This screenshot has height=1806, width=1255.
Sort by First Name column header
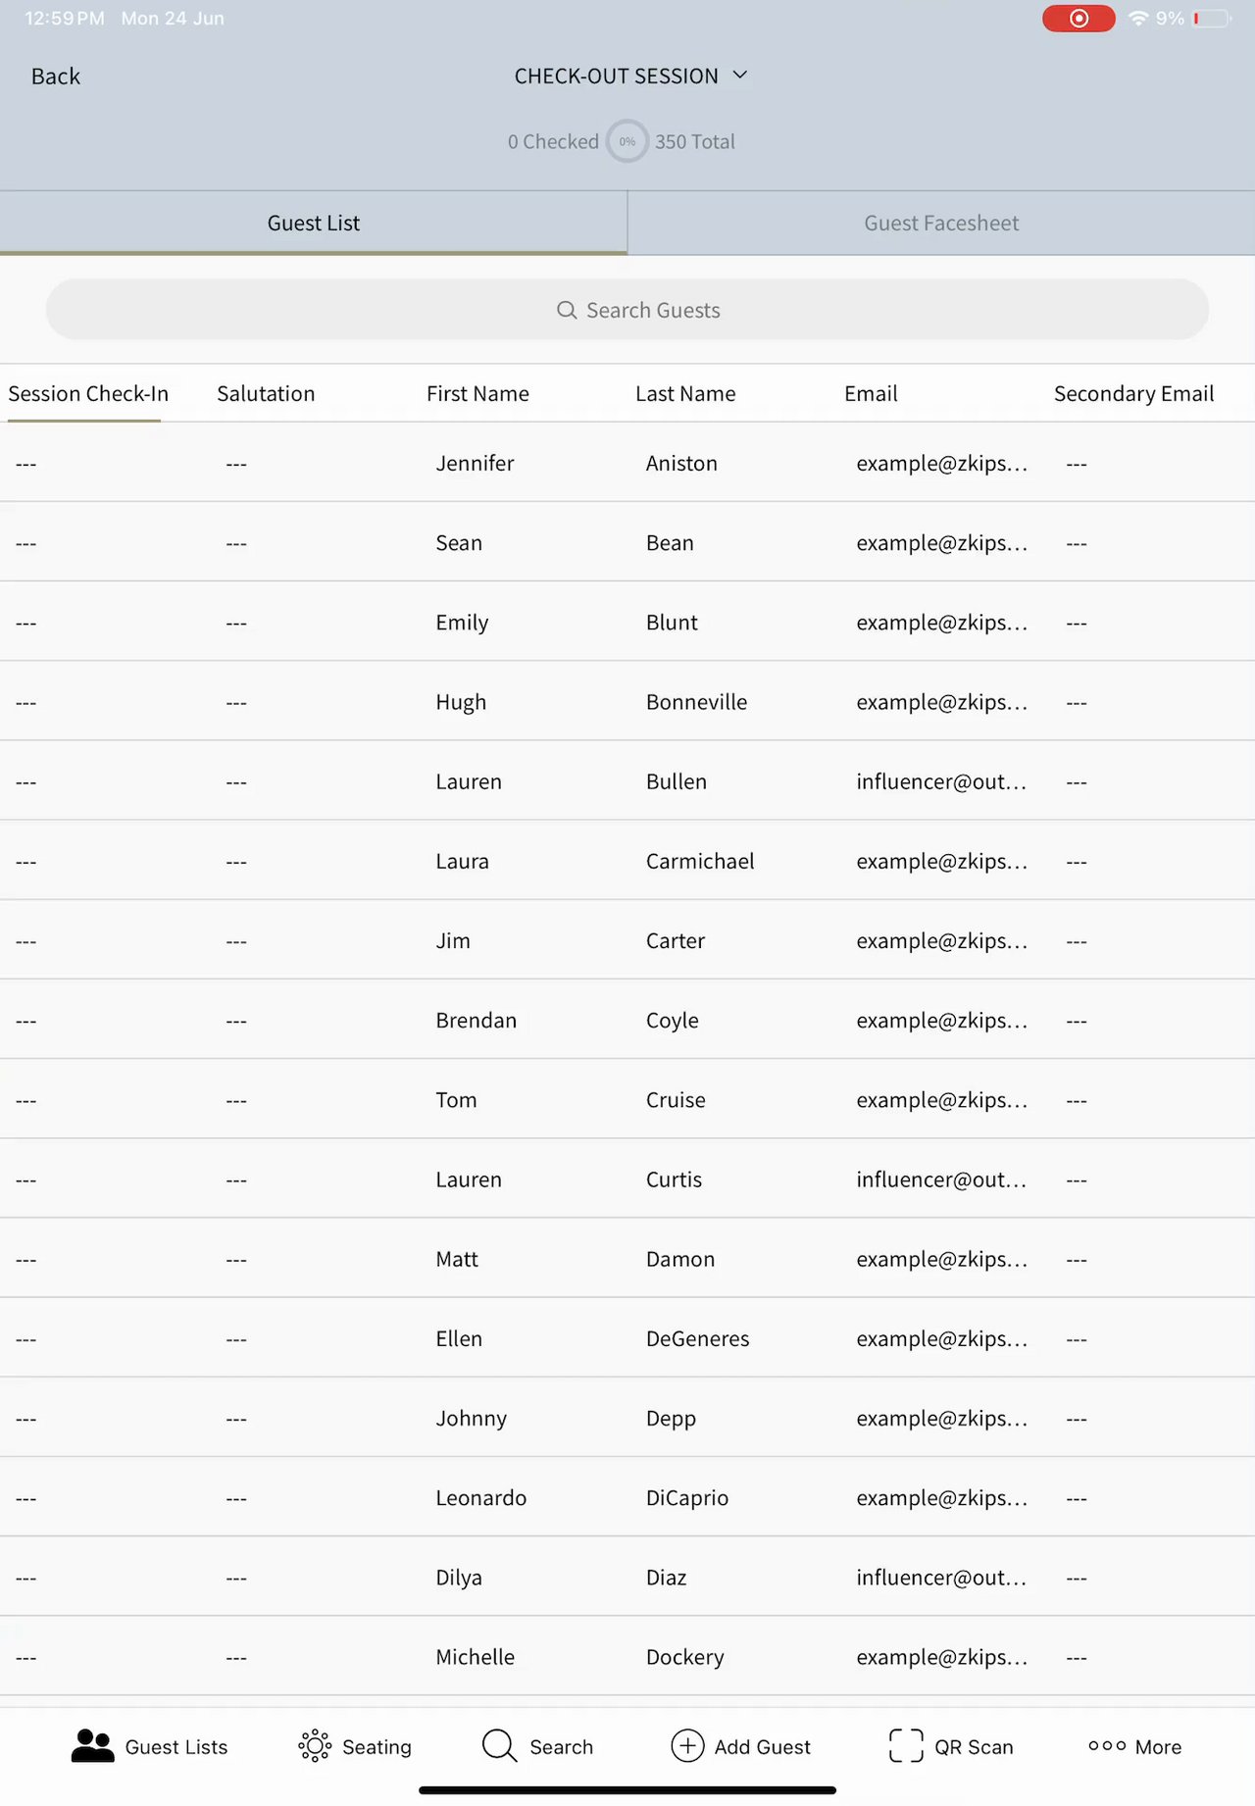coord(477,394)
